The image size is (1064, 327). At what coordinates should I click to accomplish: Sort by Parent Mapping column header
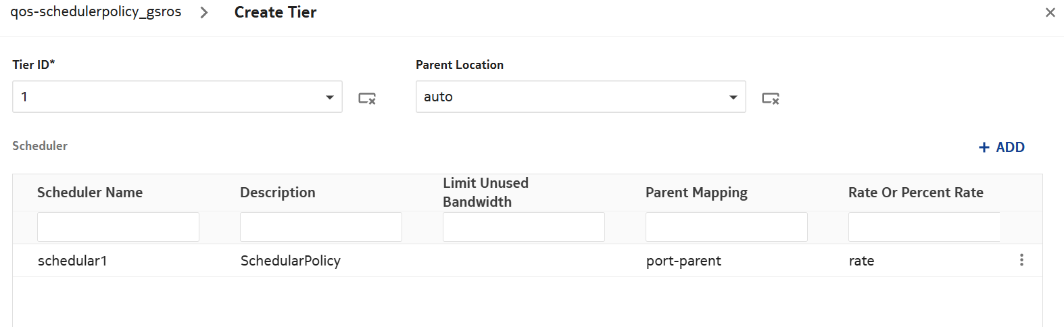pos(696,193)
